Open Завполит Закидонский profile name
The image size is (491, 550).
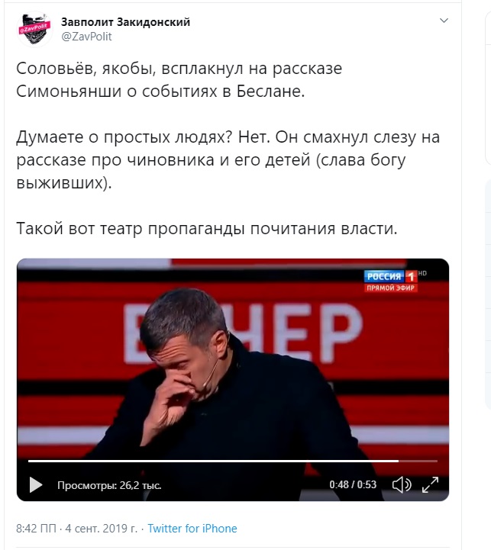point(125,22)
